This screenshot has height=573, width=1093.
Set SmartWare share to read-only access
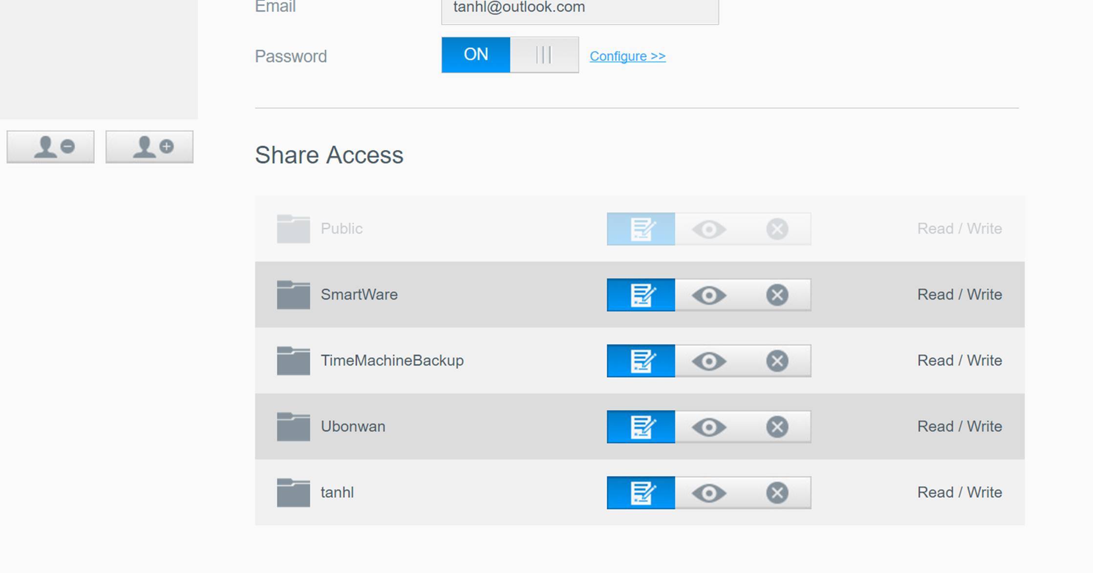(x=709, y=295)
